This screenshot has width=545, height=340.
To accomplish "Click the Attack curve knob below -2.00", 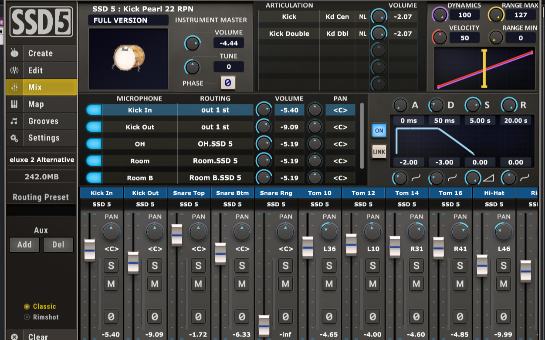I will (399, 178).
